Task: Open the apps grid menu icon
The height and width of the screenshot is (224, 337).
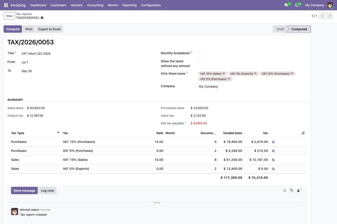Action: click(6, 5)
